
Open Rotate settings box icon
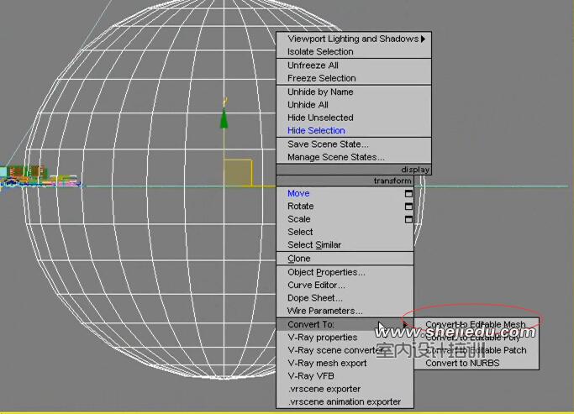pos(408,207)
